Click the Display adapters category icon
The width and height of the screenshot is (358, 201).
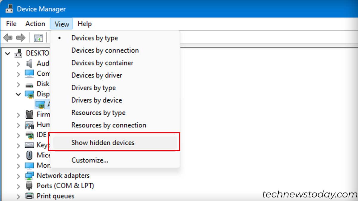29,94
